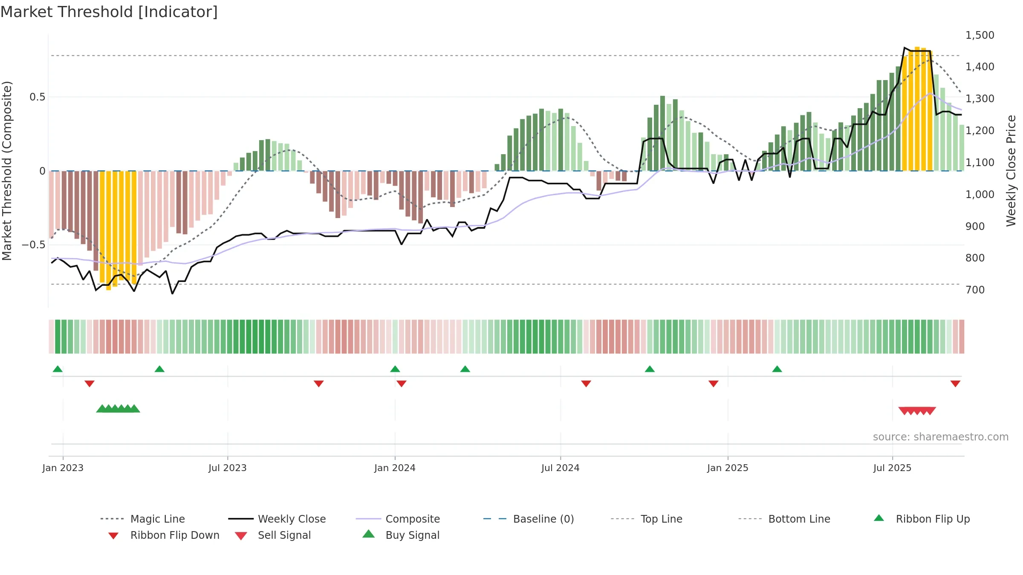Click the first buy signal triangle in early 2023

[x=101, y=408]
